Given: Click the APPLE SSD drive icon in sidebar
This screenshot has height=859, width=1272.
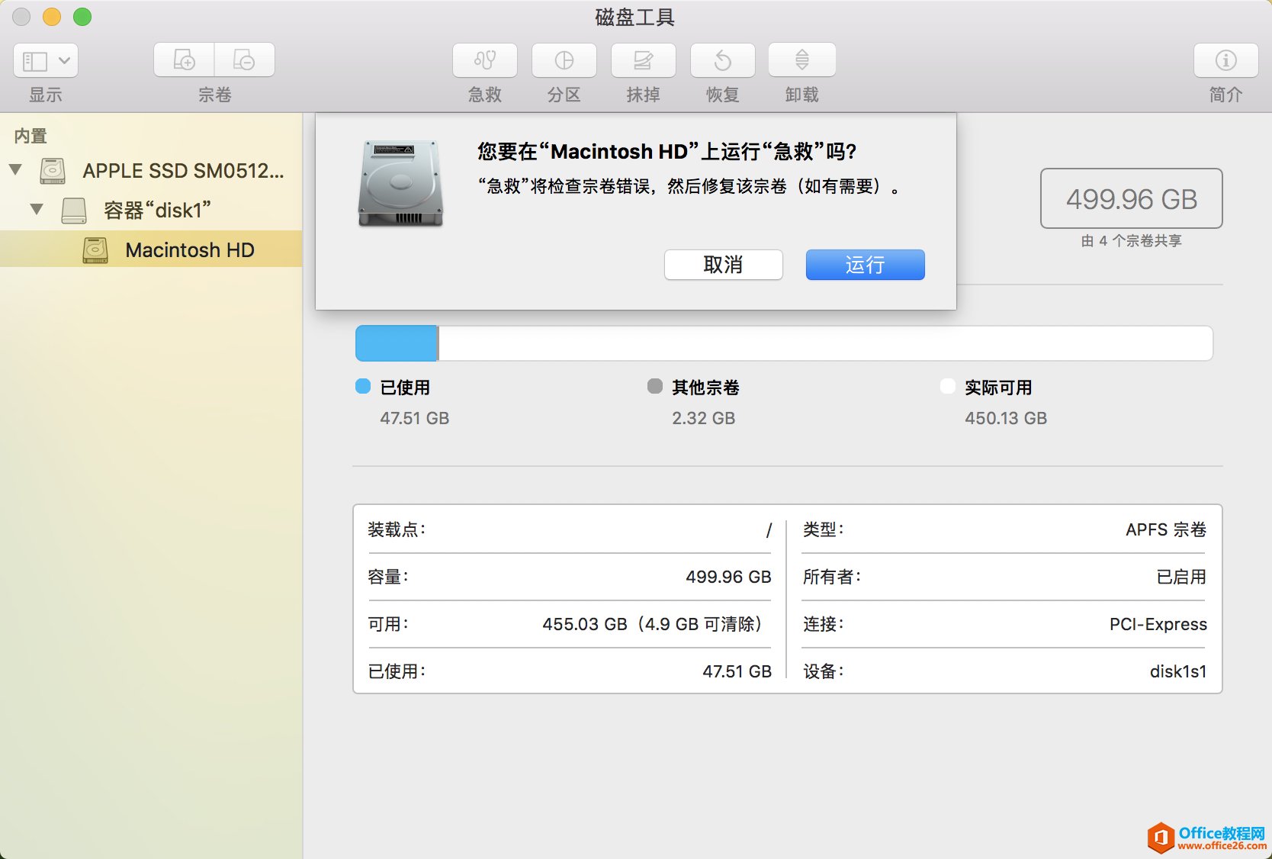Looking at the screenshot, I should point(53,171).
